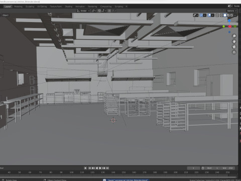Image resolution: width=241 pixels, height=181 pixels.
Task: Jump to the end frame
Action: click(107, 168)
